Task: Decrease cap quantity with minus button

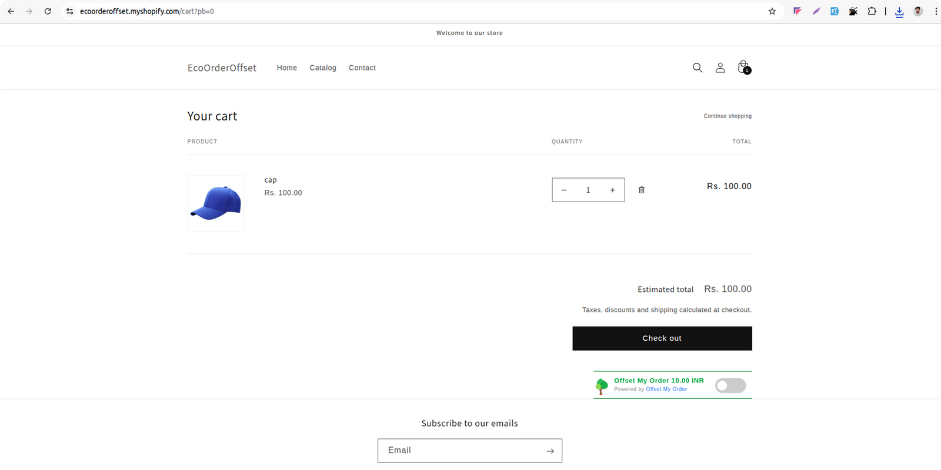Action: coord(564,190)
